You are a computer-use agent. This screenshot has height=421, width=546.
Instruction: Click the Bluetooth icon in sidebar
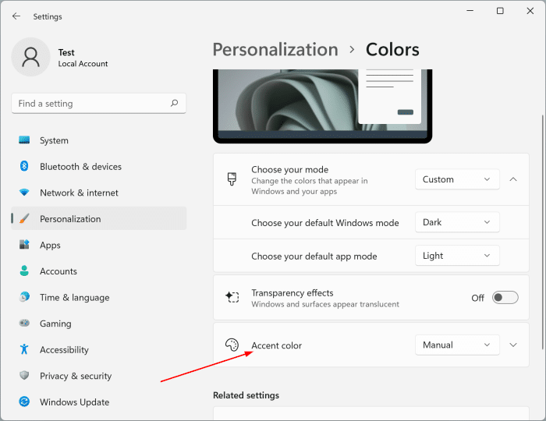24,166
